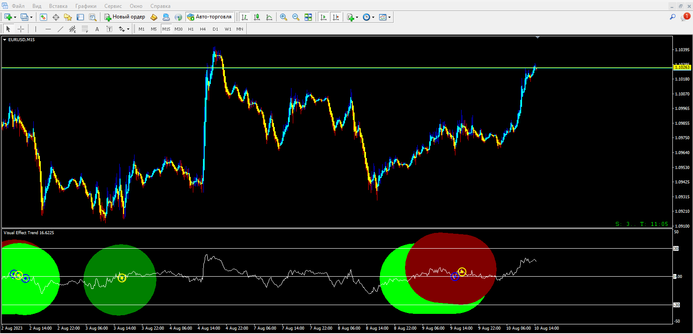Screen dimensions: 693x334
Task: Switch chart to candlesticks view
Action: pyautogui.click(x=257, y=17)
